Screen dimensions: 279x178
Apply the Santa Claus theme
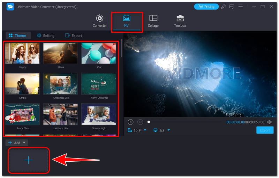point(22,114)
